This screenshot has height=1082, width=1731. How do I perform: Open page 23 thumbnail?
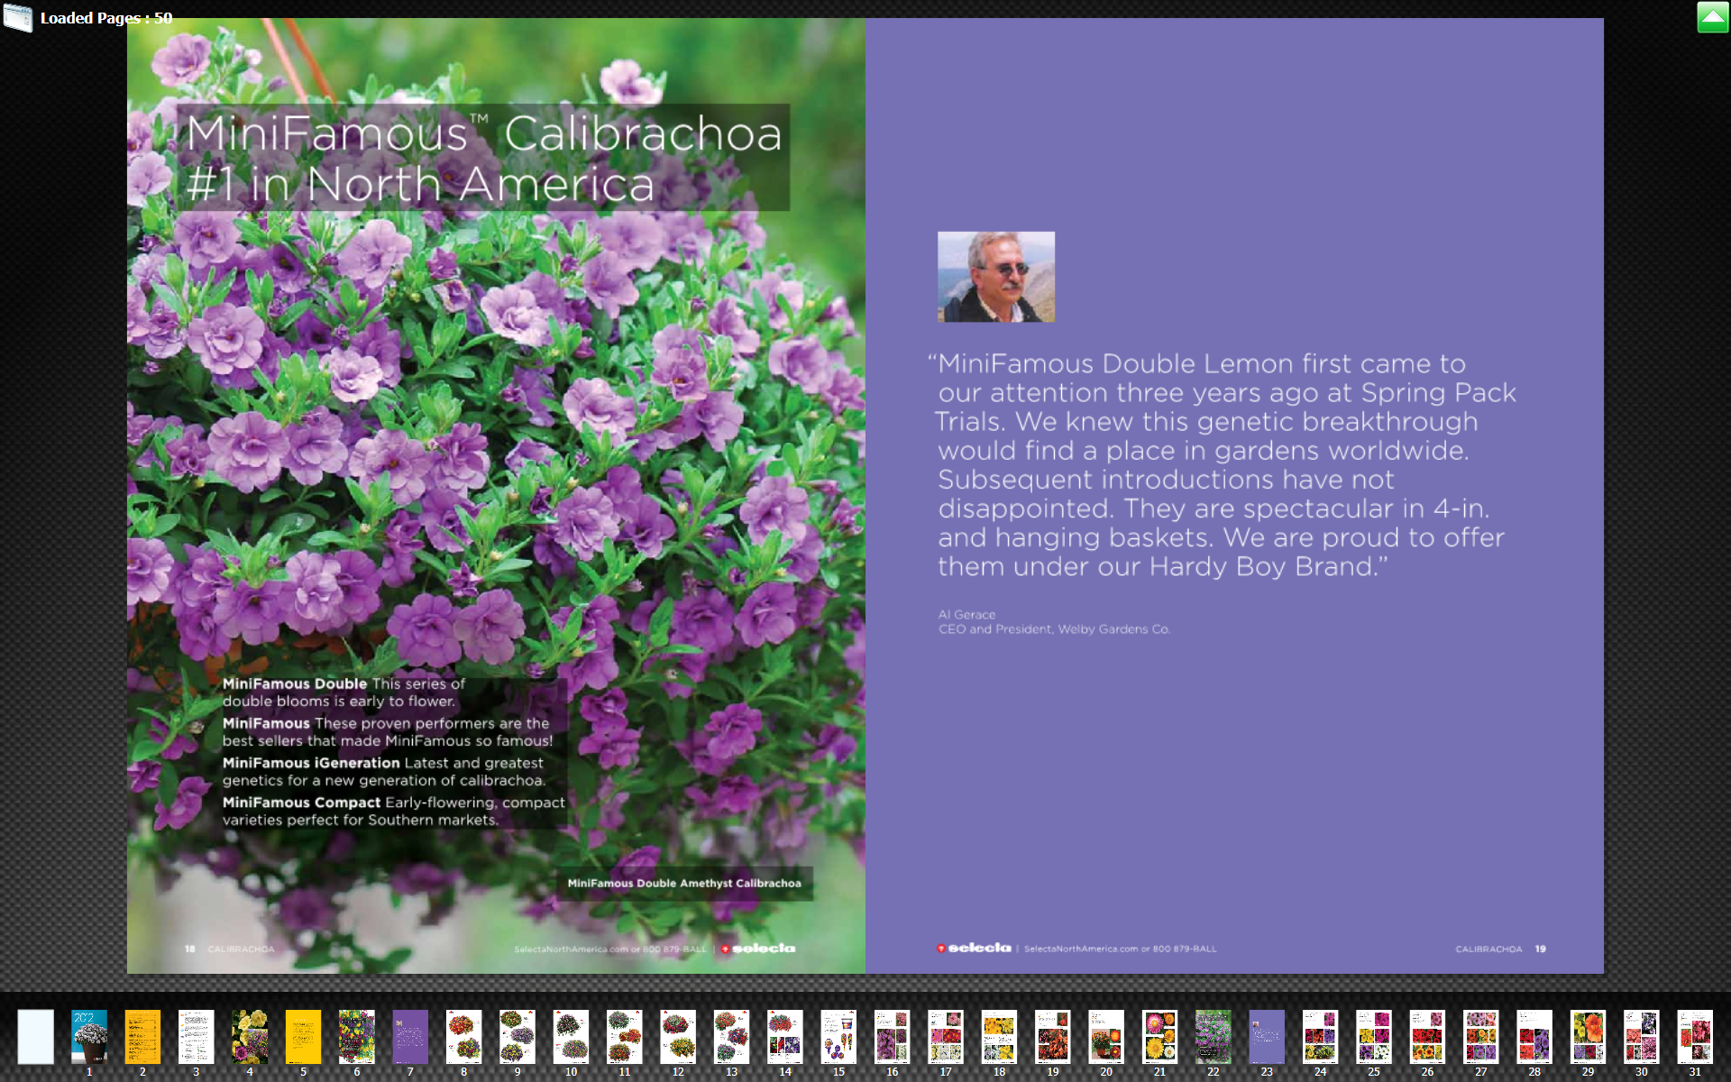click(x=1267, y=1037)
